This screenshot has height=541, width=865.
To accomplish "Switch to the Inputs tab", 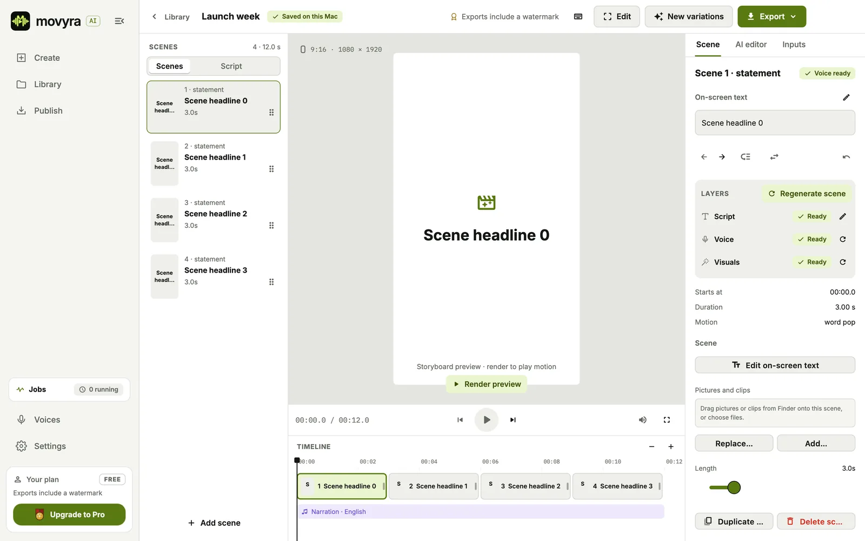I will point(794,44).
